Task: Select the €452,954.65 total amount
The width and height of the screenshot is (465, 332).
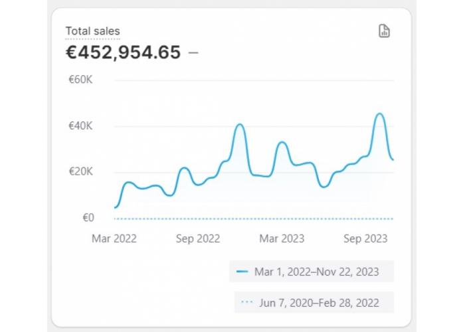Action: pos(123,52)
